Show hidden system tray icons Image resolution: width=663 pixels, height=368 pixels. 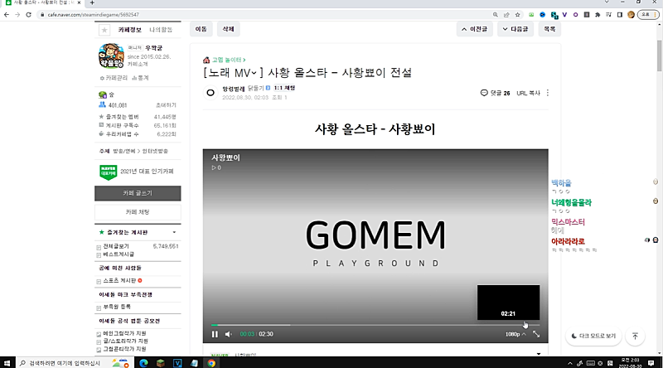tap(570, 363)
